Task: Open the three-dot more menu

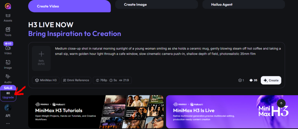Action: (8, 123)
